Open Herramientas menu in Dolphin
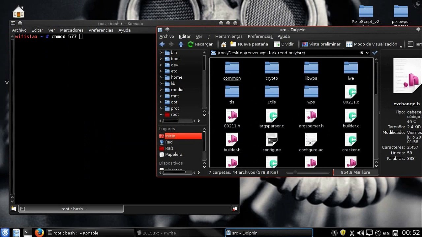 point(228,37)
